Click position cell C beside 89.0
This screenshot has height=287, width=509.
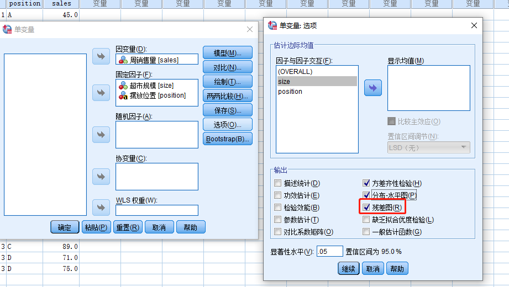point(25,247)
